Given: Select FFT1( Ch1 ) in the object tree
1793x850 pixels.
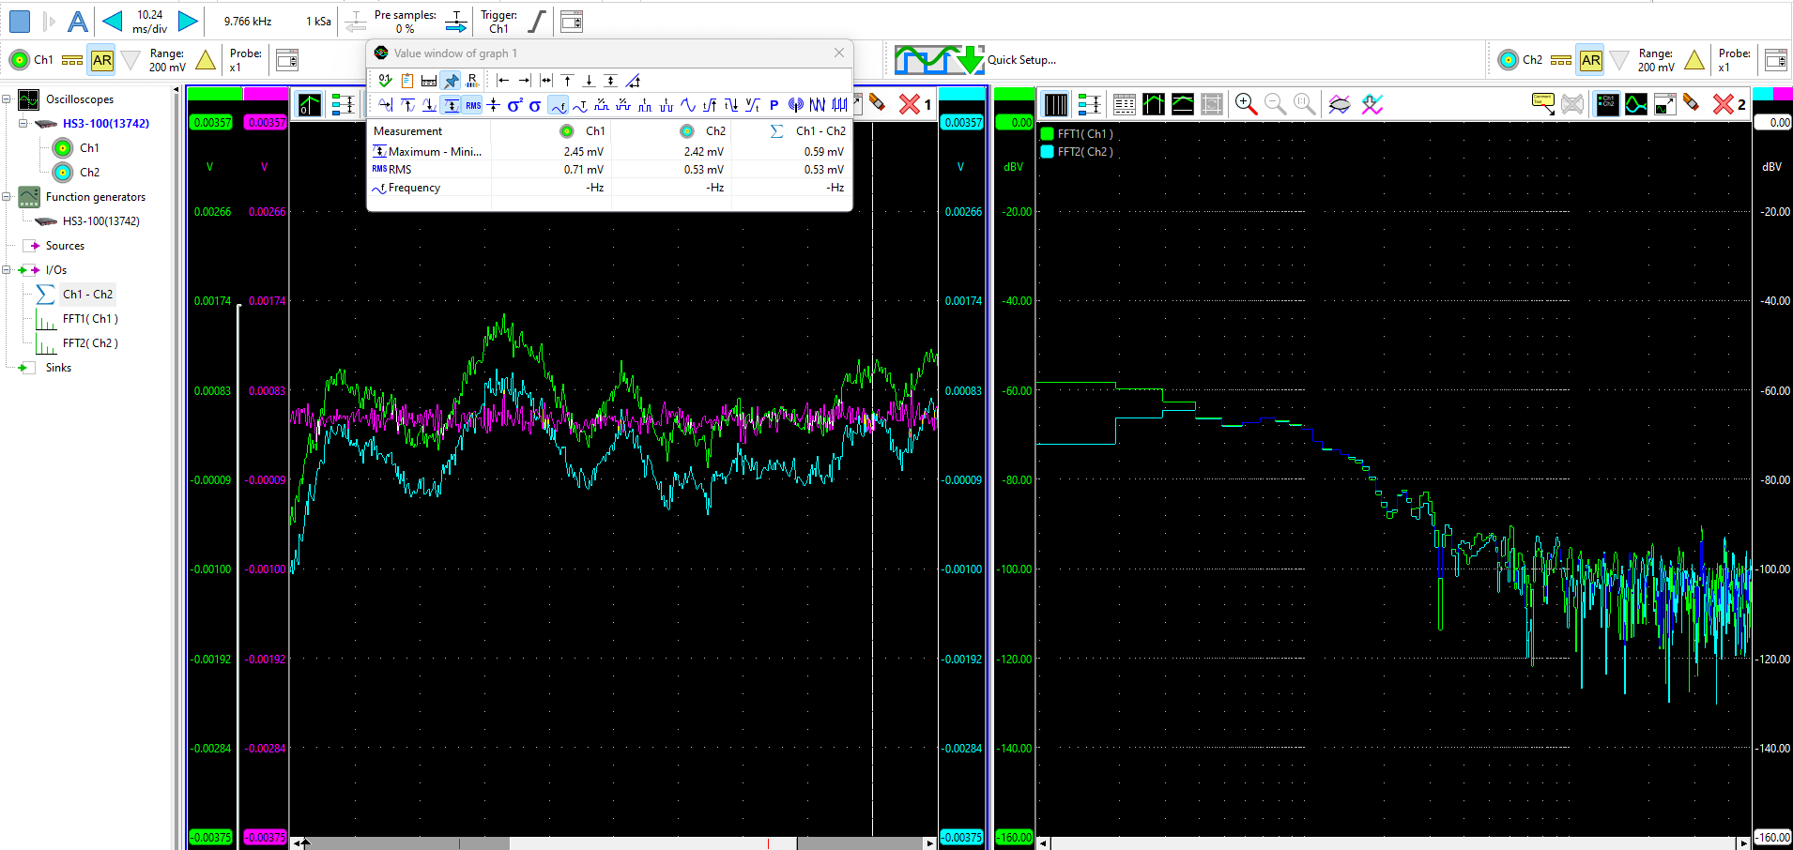Looking at the screenshot, I should (x=90, y=319).
